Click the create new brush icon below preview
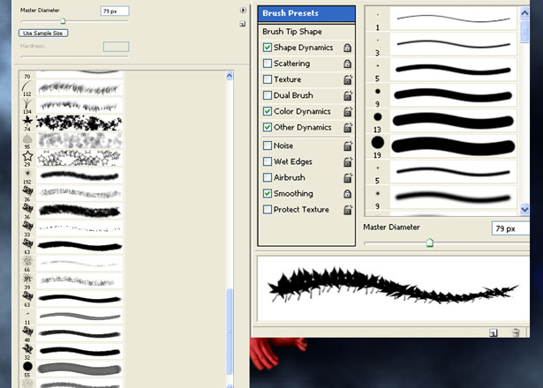Image resolution: width=543 pixels, height=388 pixels. pos(494,332)
